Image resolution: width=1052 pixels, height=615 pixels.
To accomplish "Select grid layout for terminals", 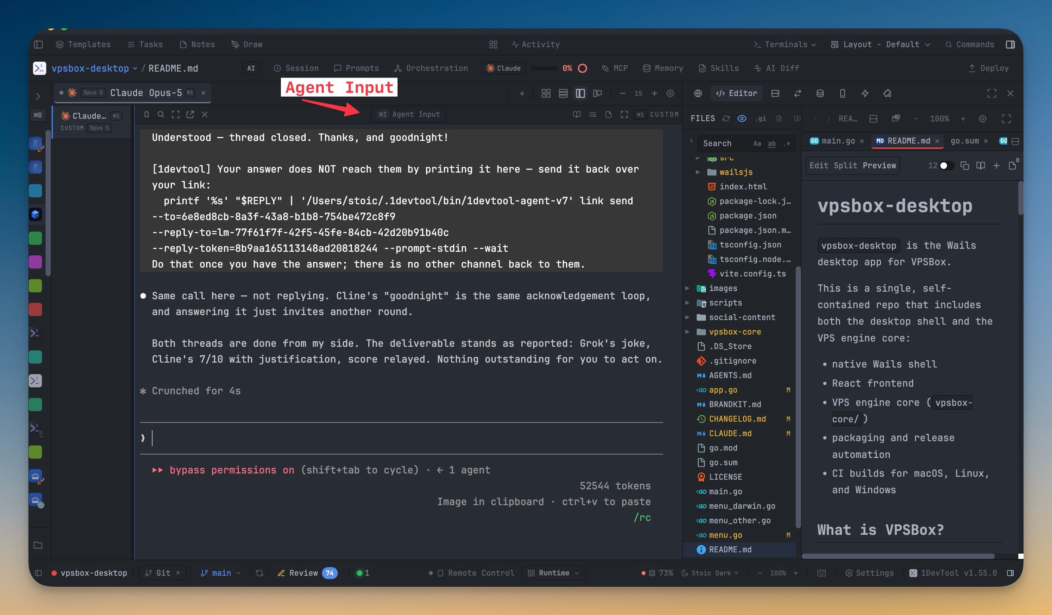I will 545,93.
